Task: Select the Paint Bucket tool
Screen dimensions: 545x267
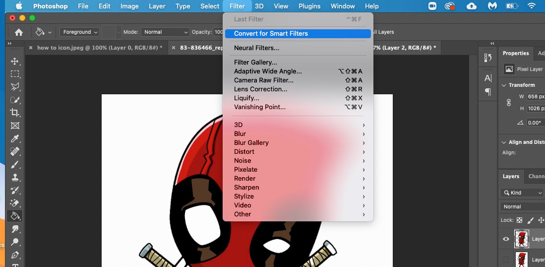Action: click(x=14, y=216)
